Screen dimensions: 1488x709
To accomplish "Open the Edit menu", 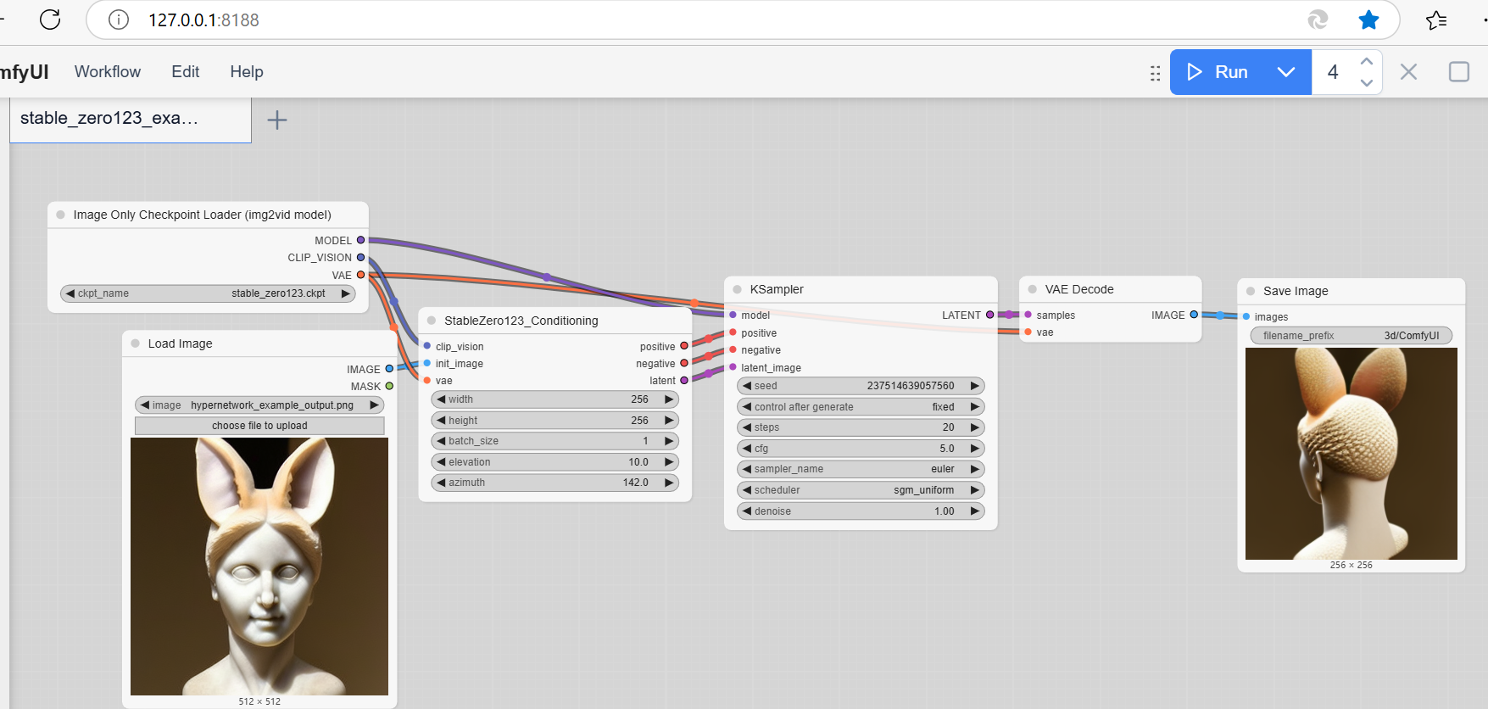I will click(x=186, y=72).
